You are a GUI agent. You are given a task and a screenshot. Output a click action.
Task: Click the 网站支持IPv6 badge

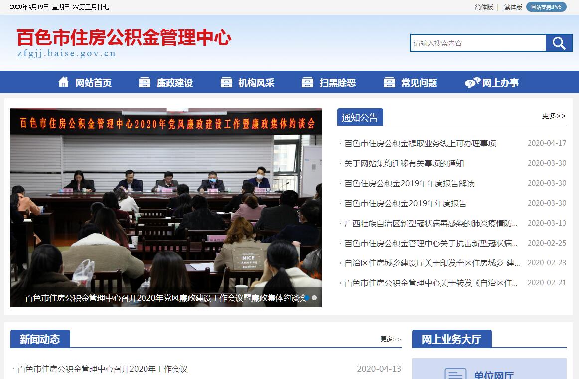coord(546,7)
